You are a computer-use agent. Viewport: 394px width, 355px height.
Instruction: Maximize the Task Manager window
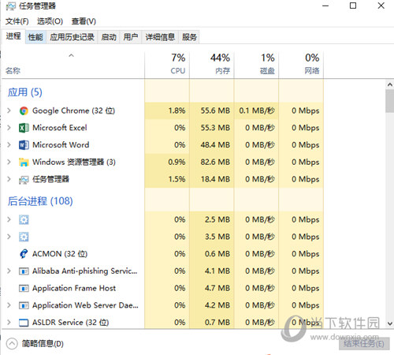click(x=353, y=6)
